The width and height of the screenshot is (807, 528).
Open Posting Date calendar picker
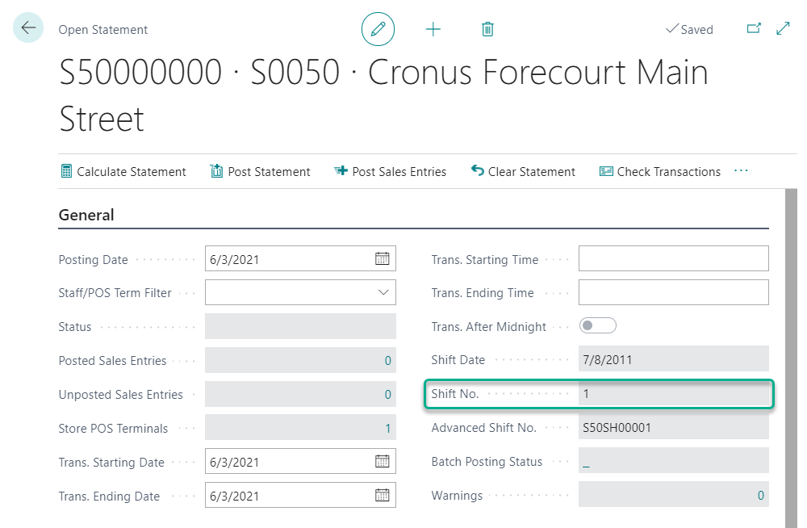382,258
